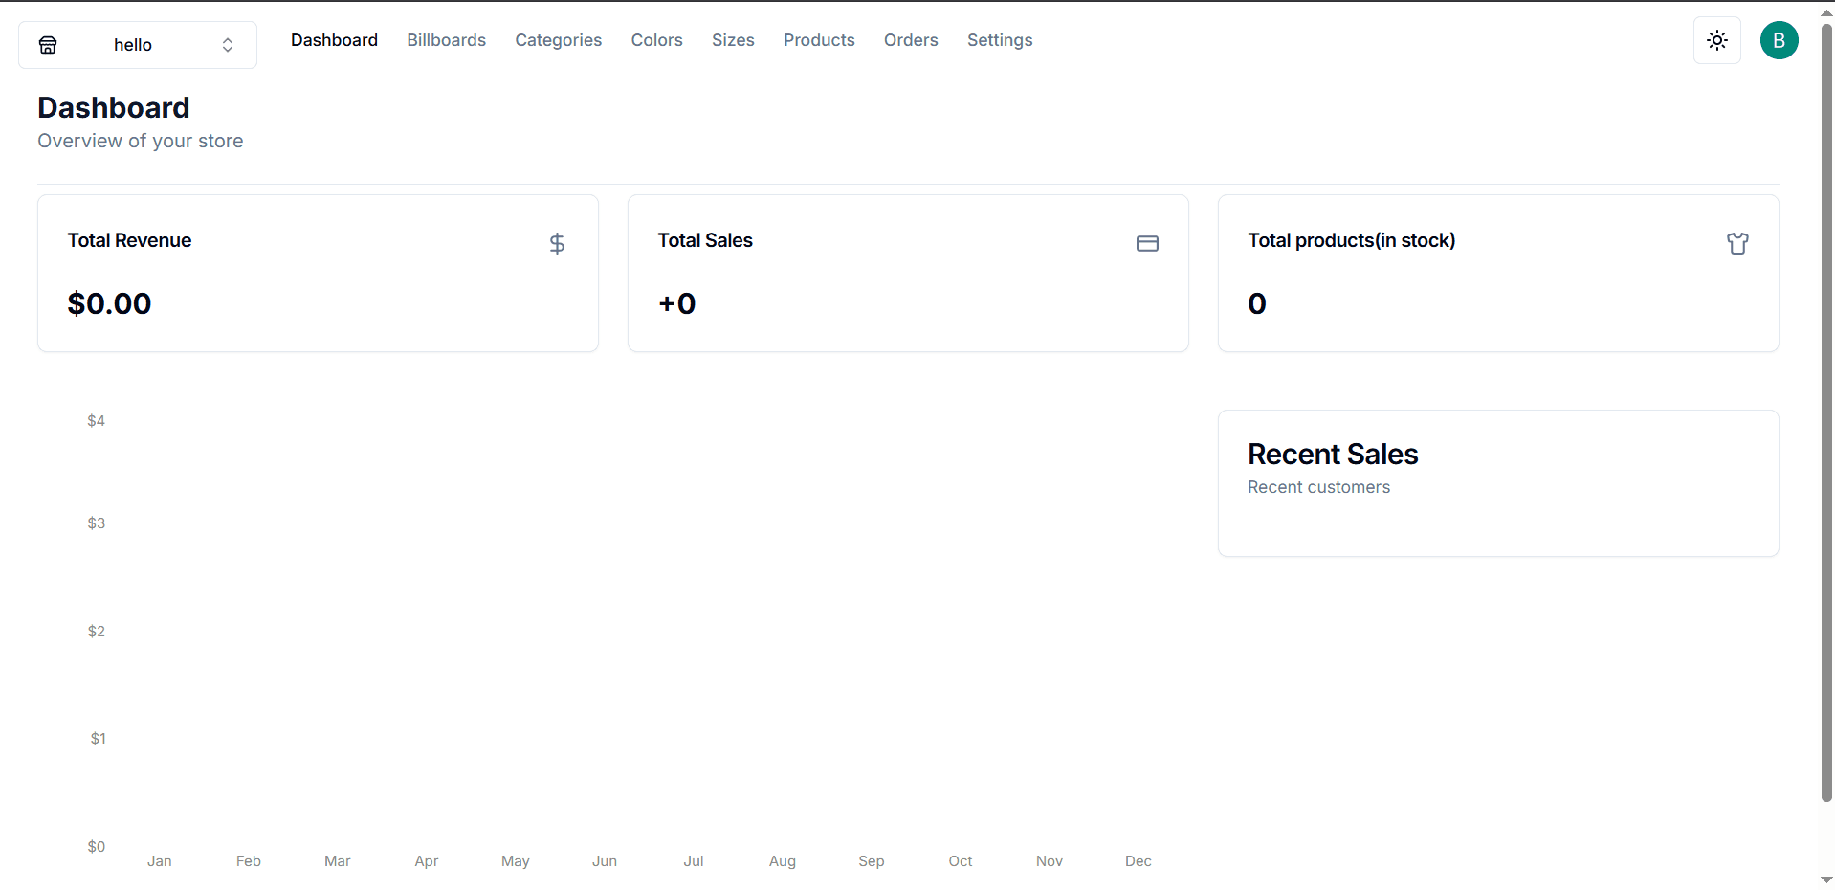Click the shirt icon in Total products card

click(x=1737, y=244)
